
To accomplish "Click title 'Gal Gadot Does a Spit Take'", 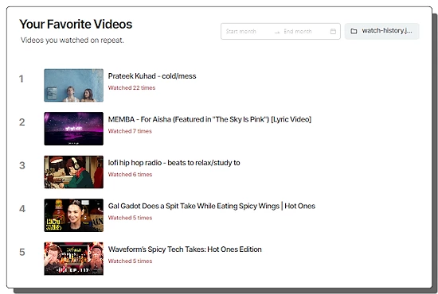I will click(x=212, y=206).
